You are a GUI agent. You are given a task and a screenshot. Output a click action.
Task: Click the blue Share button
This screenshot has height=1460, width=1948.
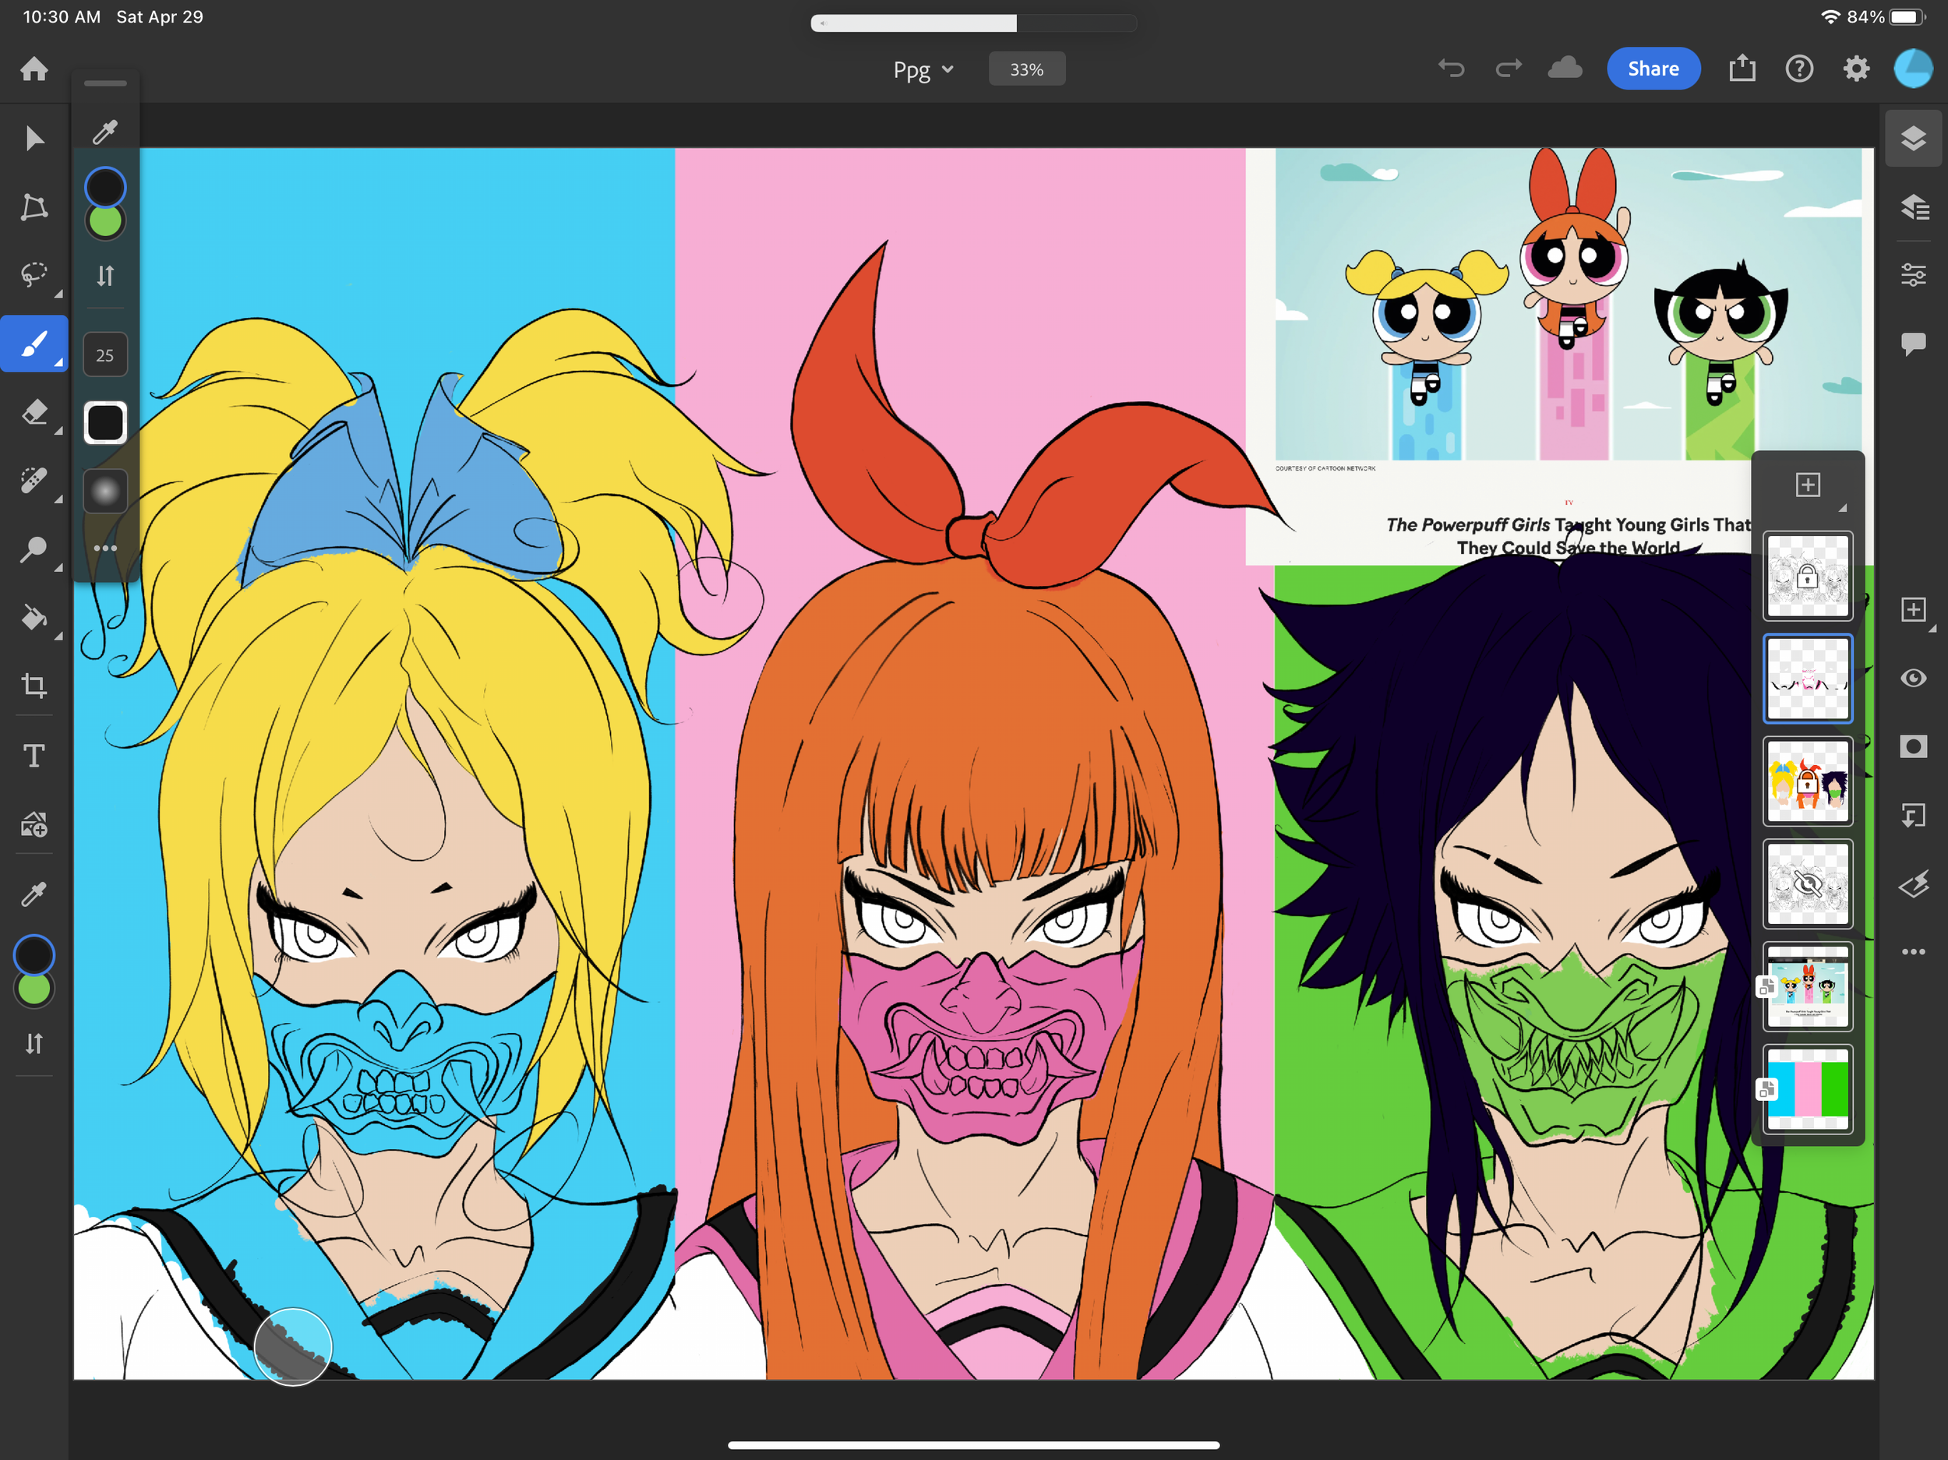(1653, 69)
